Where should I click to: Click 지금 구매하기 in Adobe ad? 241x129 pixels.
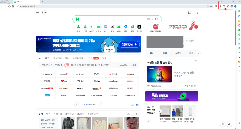point(190,86)
